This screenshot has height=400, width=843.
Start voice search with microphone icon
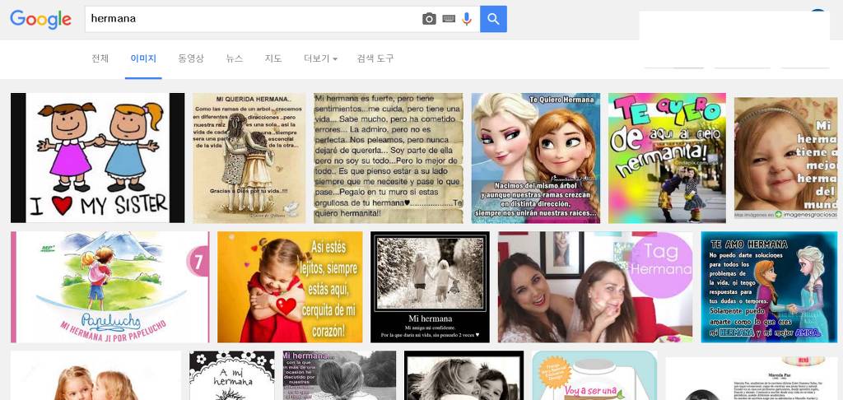[x=467, y=19]
